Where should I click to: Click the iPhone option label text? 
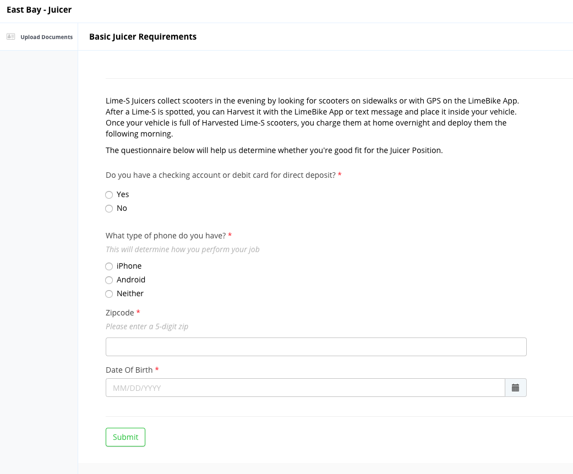tap(129, 266)
